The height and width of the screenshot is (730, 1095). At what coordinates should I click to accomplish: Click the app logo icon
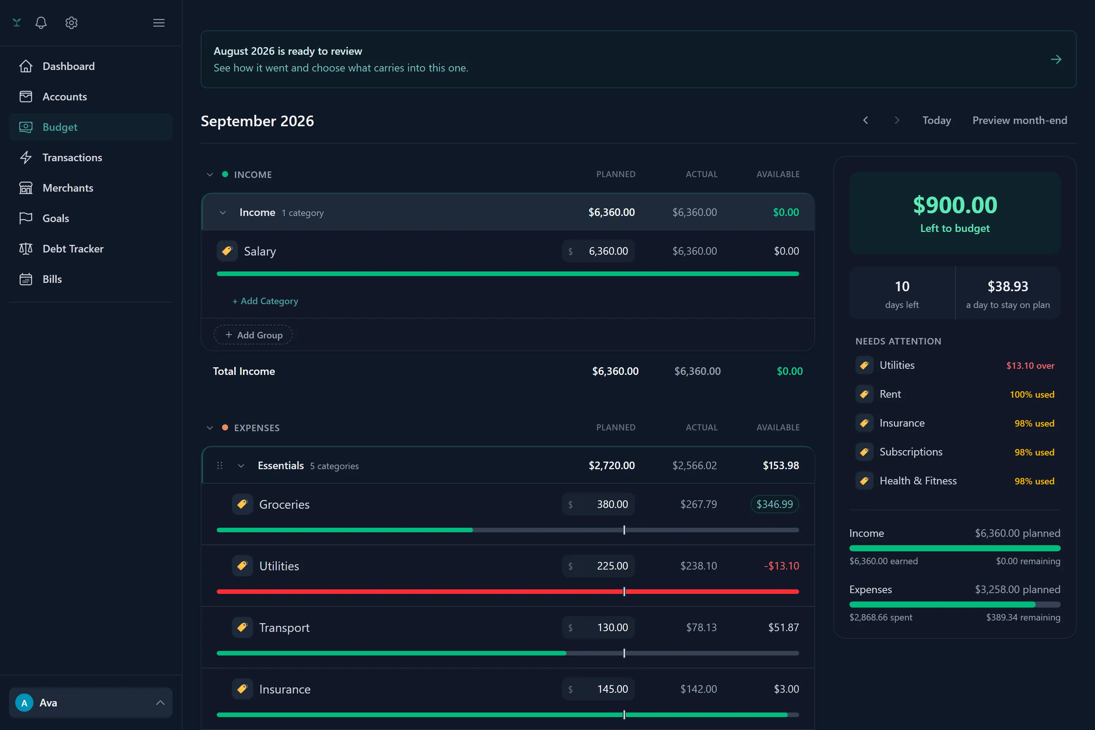17,22
